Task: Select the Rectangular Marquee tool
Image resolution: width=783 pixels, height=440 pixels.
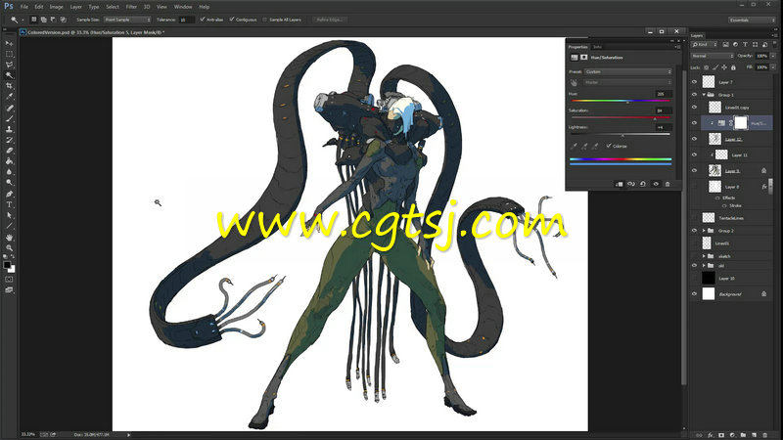Action: coord(9,54)
